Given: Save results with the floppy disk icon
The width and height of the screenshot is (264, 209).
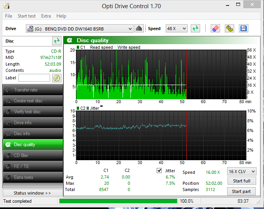Looking at the screenshot, I should coord(244,29).
